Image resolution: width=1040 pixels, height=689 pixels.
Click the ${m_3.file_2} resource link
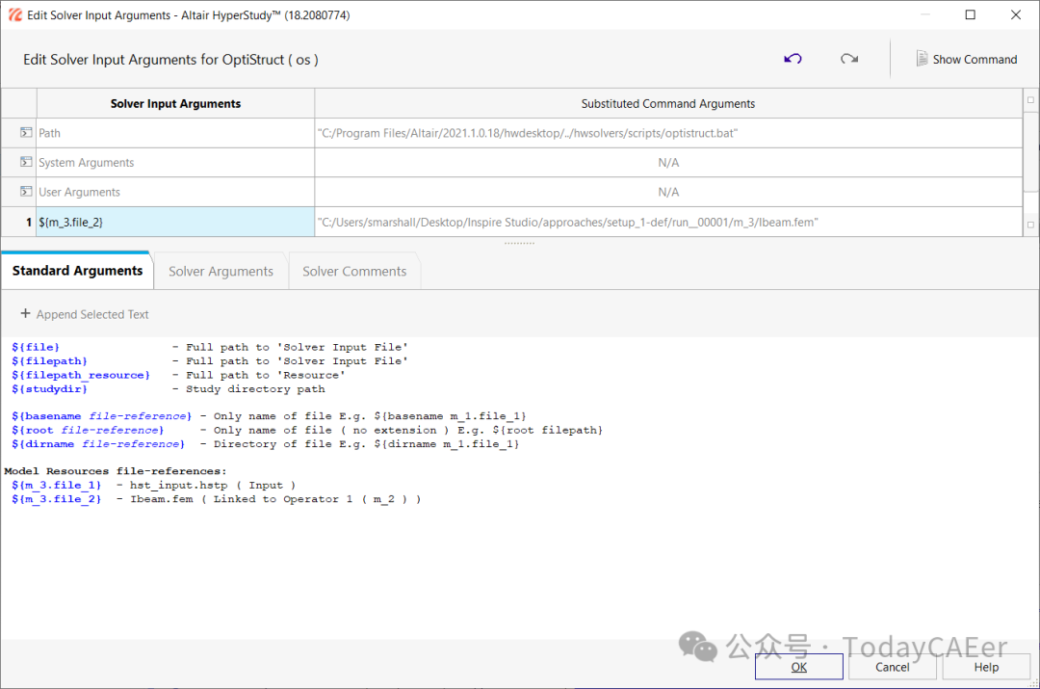pyautogui.click(x=57, y=499)
